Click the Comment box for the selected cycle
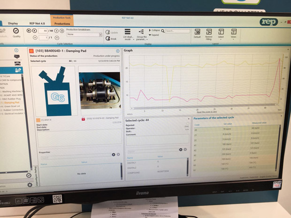The image size is (291, 218). click(158, 140)
